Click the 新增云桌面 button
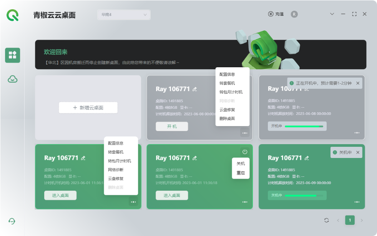Viewport: 377px width, 236px height. point(88,108)
